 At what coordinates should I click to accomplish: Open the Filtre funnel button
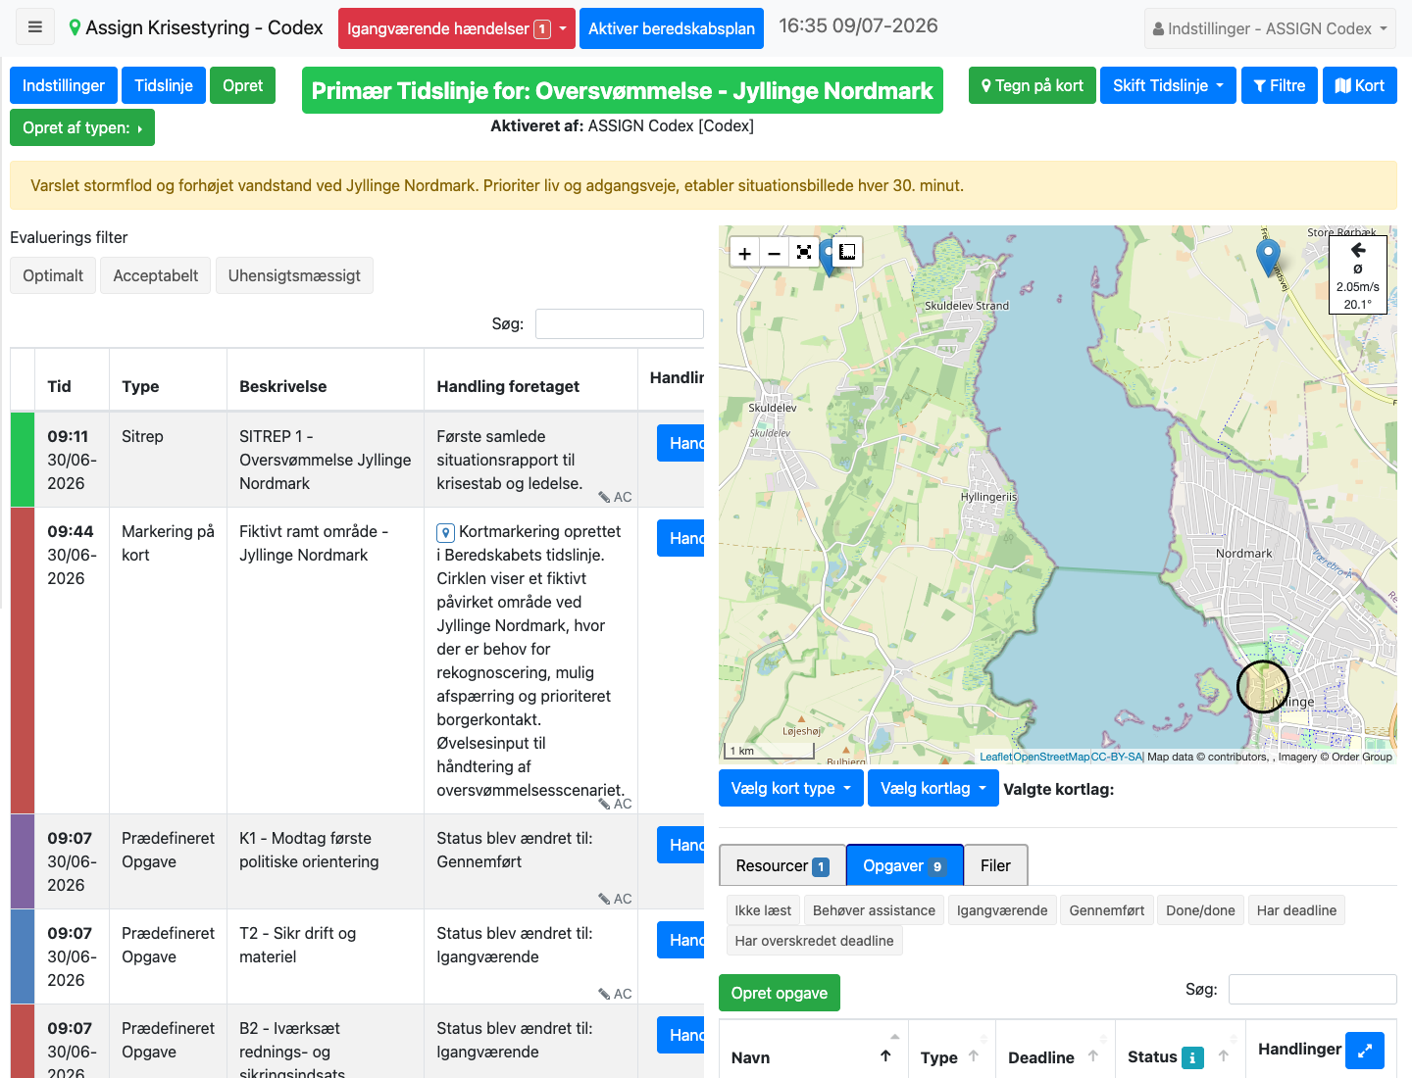pyautogui.click(x=1280, y=85)
